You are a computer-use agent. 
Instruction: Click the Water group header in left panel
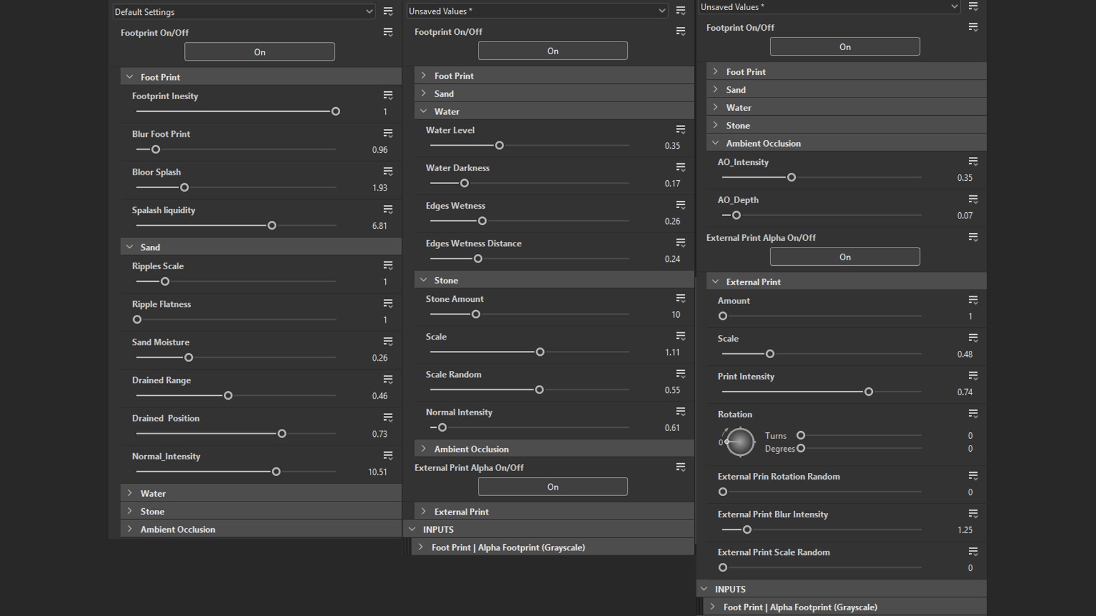[x=153, y=493]
